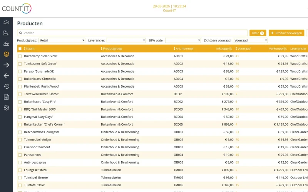Screen dimensions: 308x192
Task: Click the magnifier icon in search bar
Action: tap(20, 33)
